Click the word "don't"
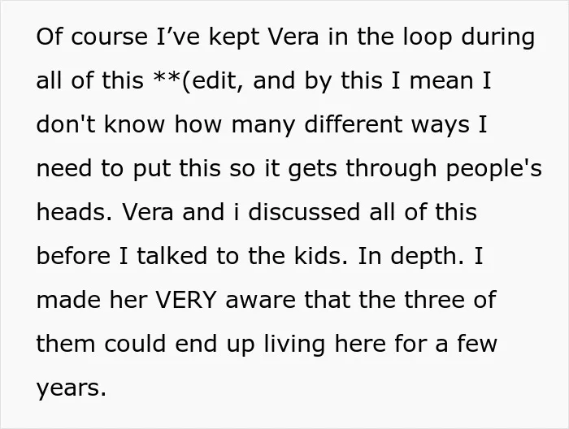This screenshot has height=429, width=569. 66,124
